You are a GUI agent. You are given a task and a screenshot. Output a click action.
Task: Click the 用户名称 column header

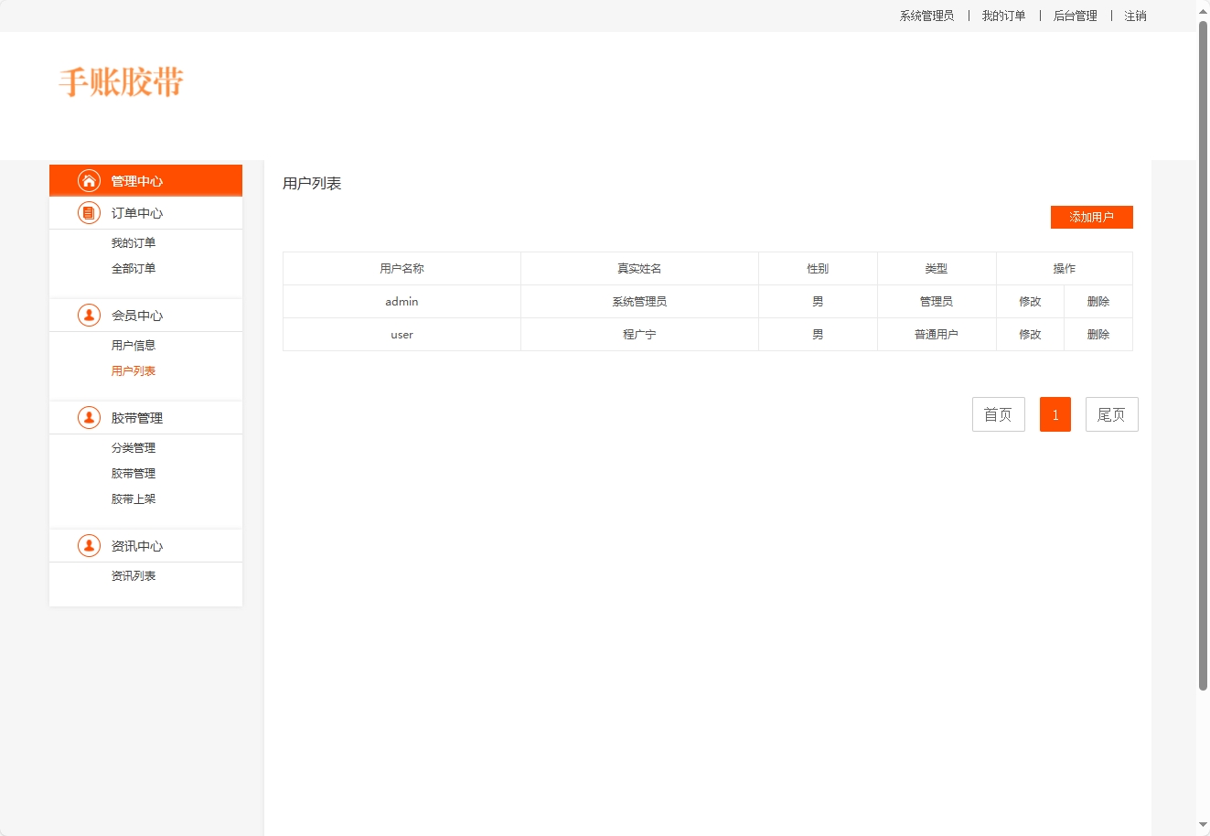pos(402,268)
